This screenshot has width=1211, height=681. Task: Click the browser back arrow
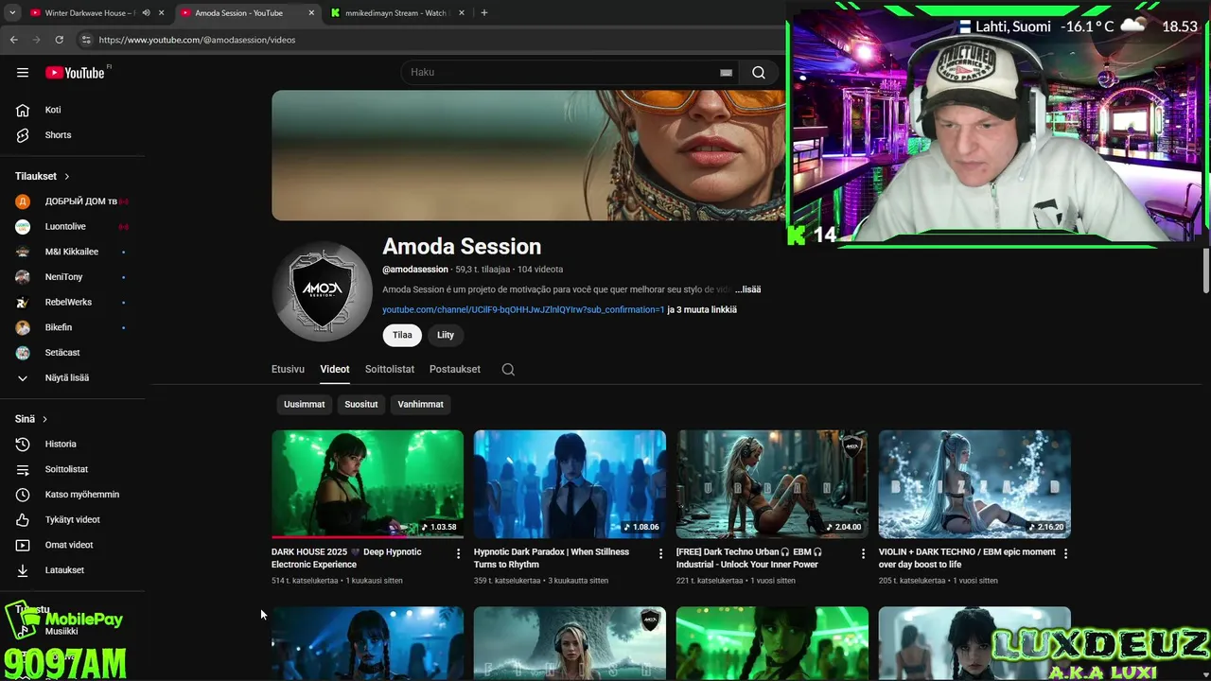[x=14, y=40]
